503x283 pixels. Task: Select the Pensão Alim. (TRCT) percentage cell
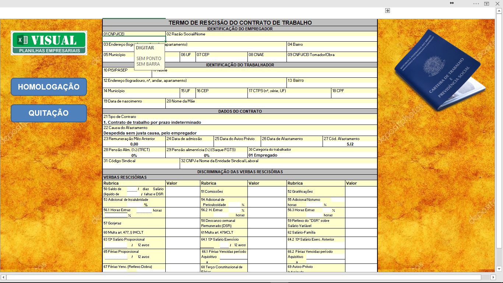pos(134,155)
